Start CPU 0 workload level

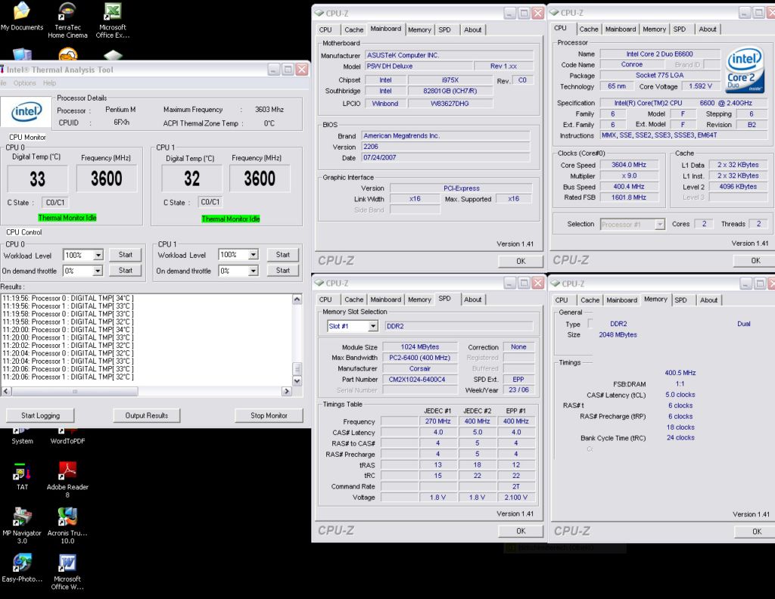pos(126,255)
